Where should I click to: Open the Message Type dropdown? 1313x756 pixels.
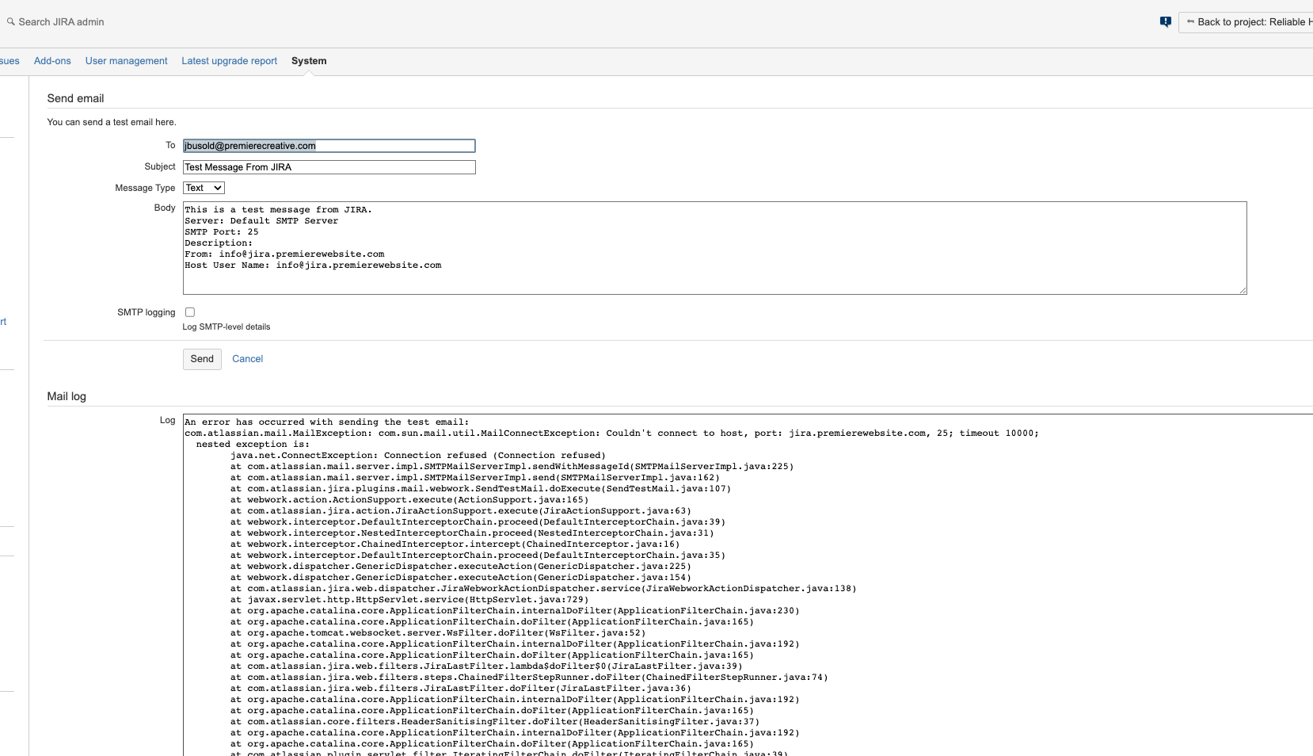[204, 188]
